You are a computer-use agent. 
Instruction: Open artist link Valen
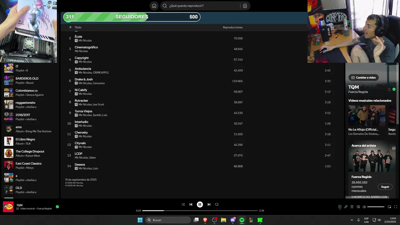tap(92, 157)
